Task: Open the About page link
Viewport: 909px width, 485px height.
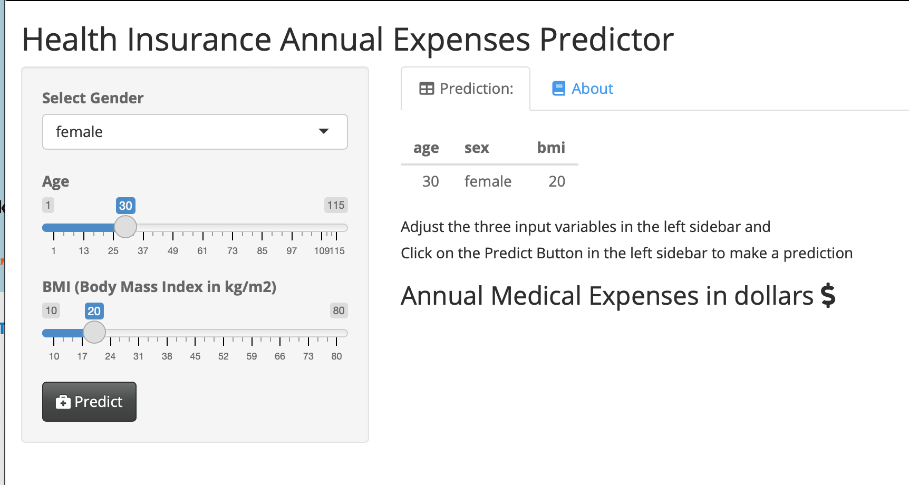Action: tap(592, 88)
